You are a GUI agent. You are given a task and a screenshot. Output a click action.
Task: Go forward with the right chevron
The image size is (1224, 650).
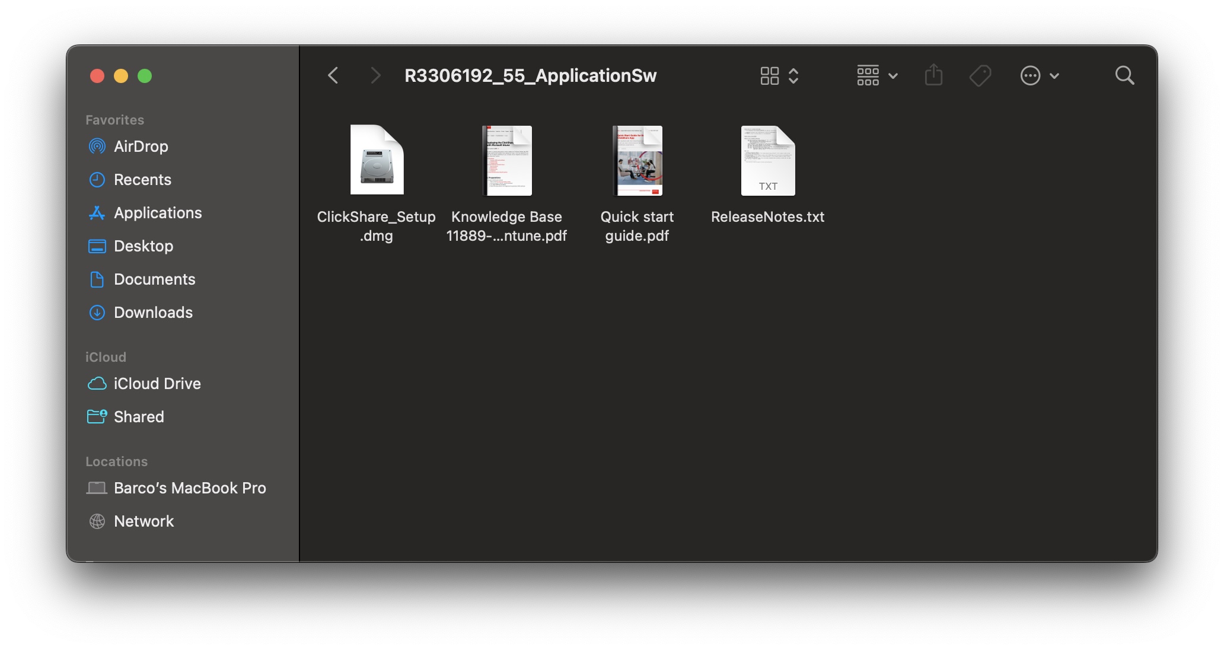tap(375, 75)
